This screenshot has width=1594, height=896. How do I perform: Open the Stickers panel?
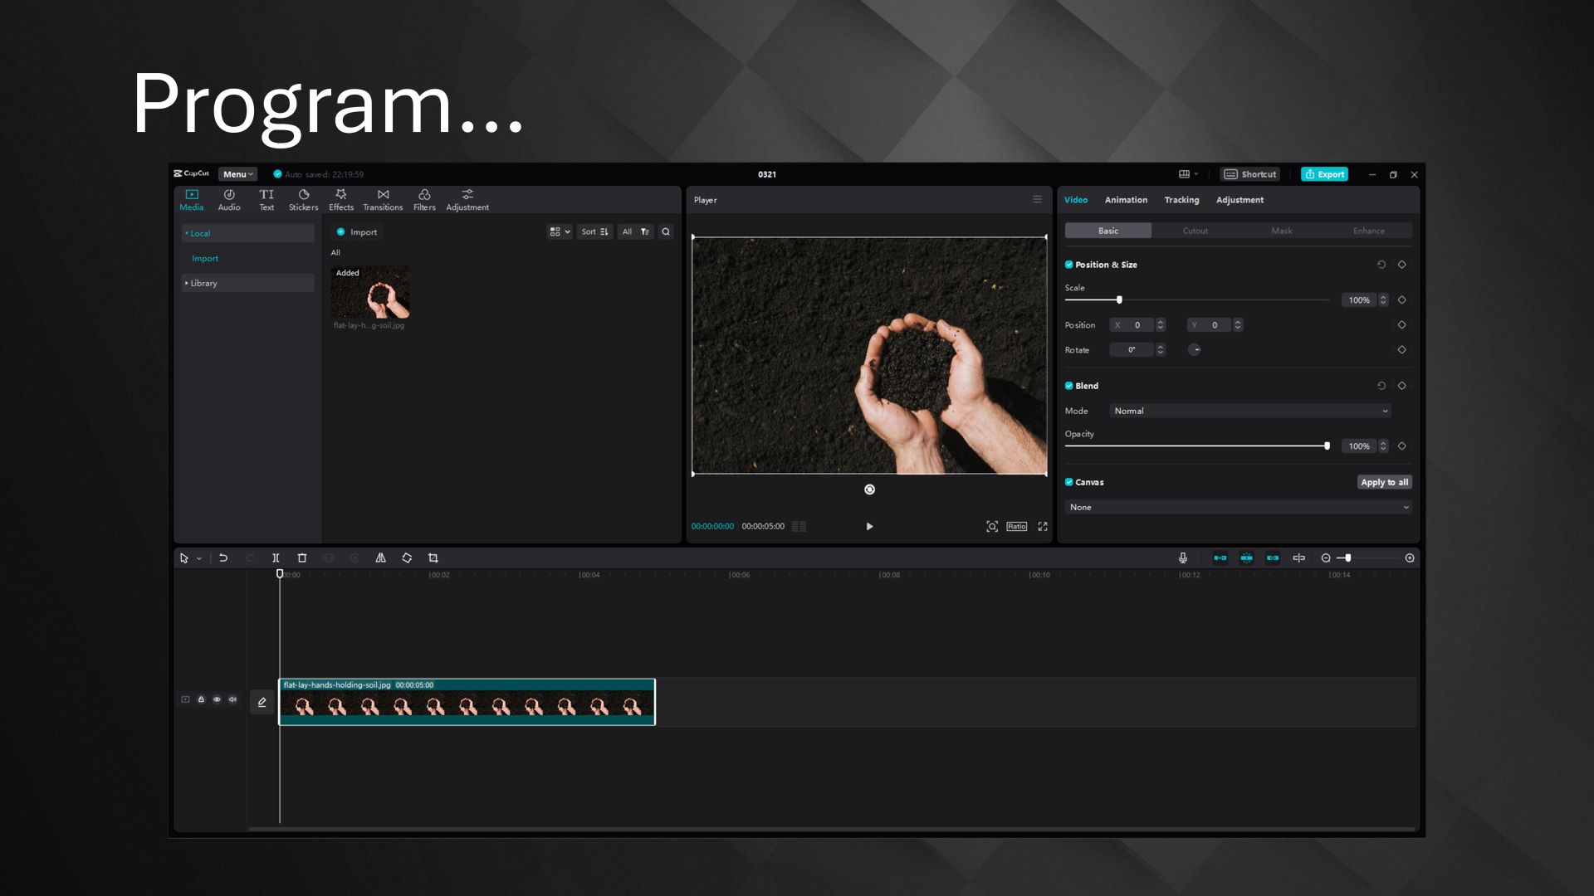[303, 199]
